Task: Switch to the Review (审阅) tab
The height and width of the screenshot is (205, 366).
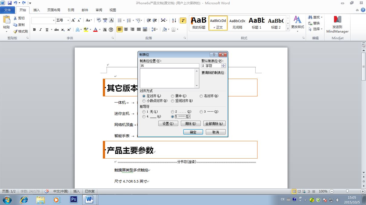Action: coord(99,10)
